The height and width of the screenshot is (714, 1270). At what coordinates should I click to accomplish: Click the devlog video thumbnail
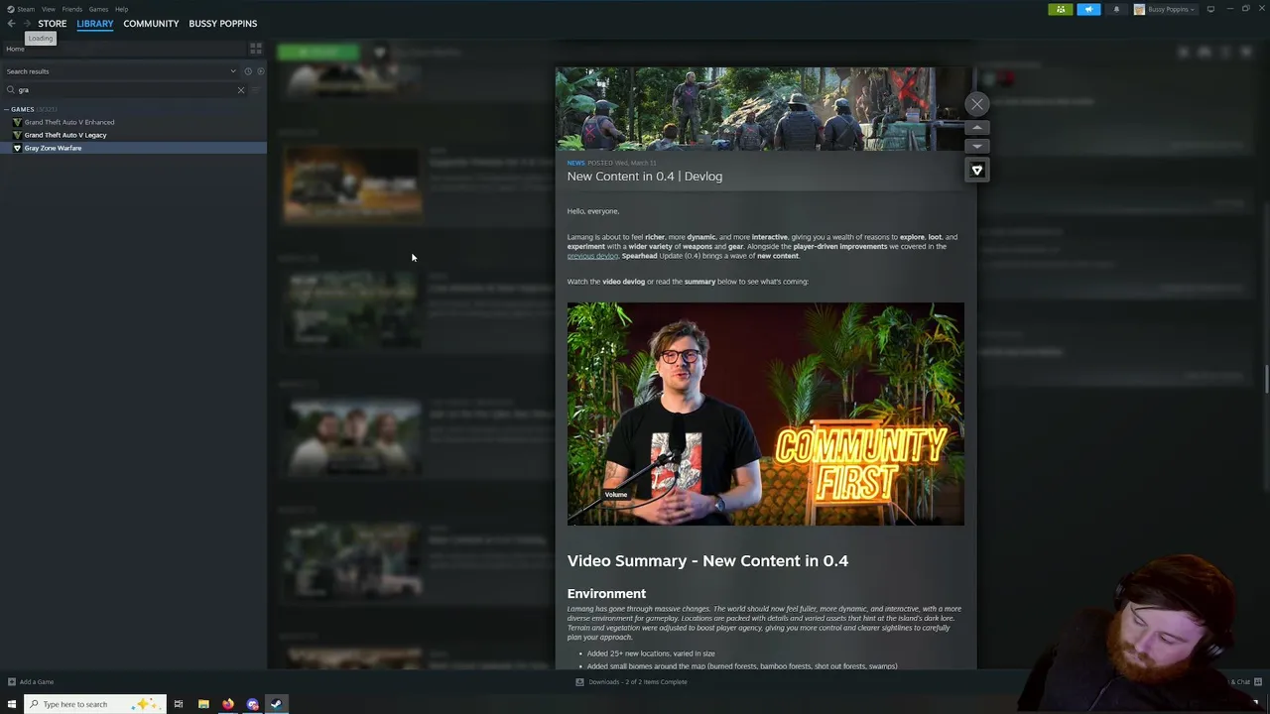tap(765, 414)
